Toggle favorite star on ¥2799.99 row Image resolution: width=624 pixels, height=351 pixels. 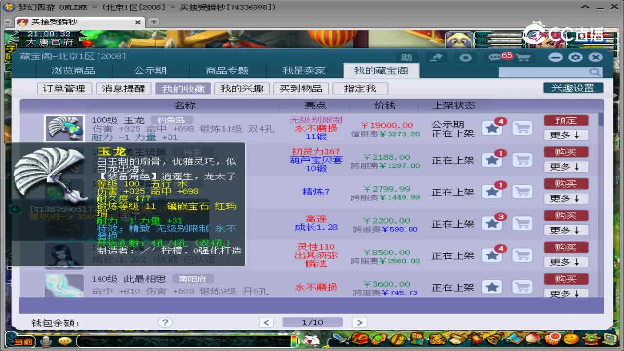click(x=492, y=192)
